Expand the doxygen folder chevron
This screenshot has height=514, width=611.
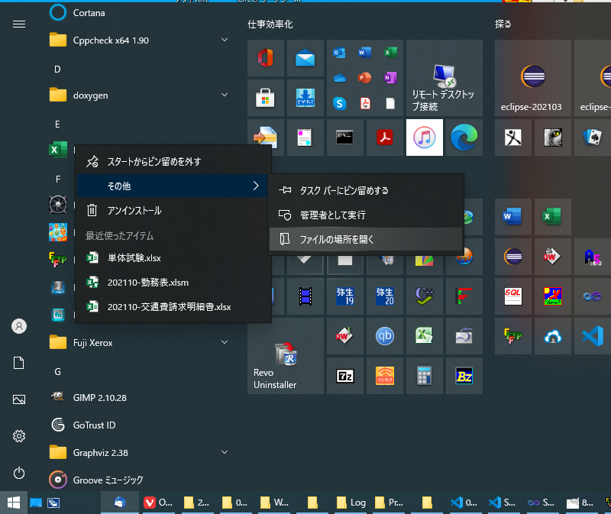pos(225,95)
